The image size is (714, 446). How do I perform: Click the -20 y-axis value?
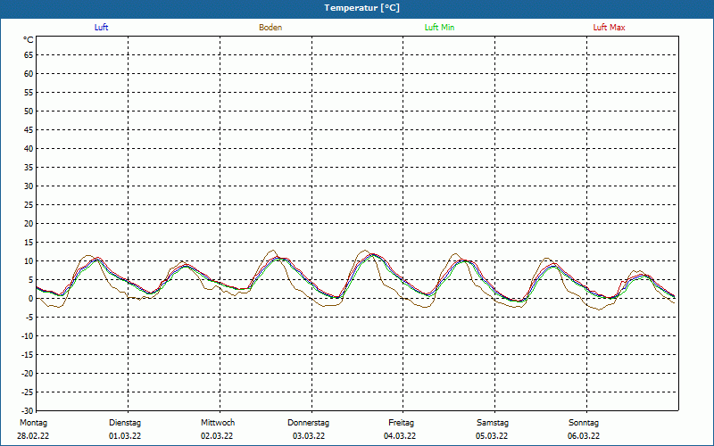(x=28, y=373)
